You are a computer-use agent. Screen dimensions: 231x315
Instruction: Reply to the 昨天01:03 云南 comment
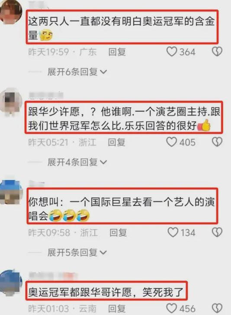(x=117, y=309)
